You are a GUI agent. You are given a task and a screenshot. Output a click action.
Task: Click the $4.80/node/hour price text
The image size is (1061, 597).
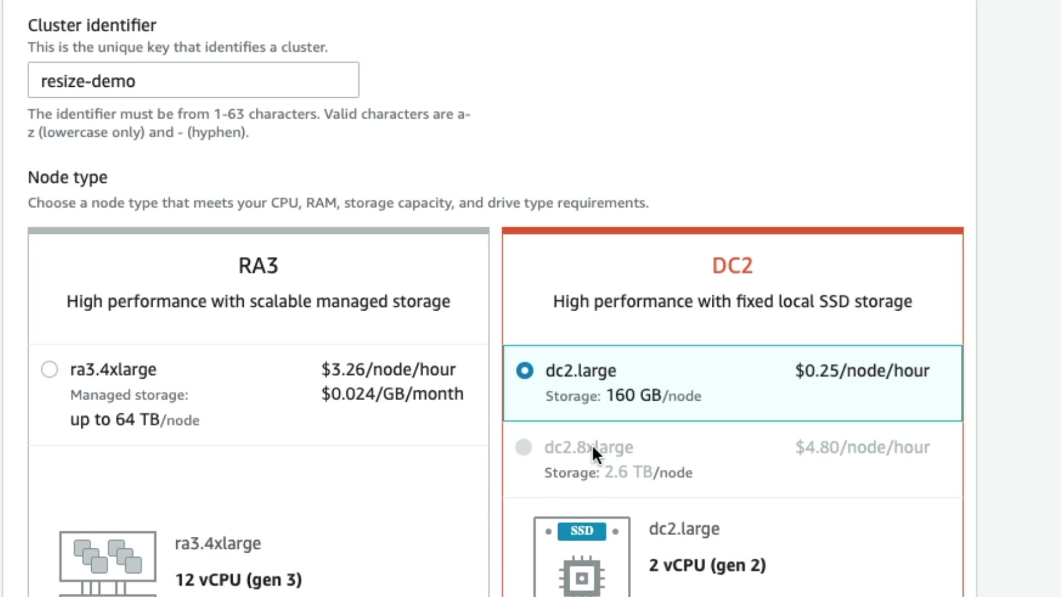click(x=862, y=447)
